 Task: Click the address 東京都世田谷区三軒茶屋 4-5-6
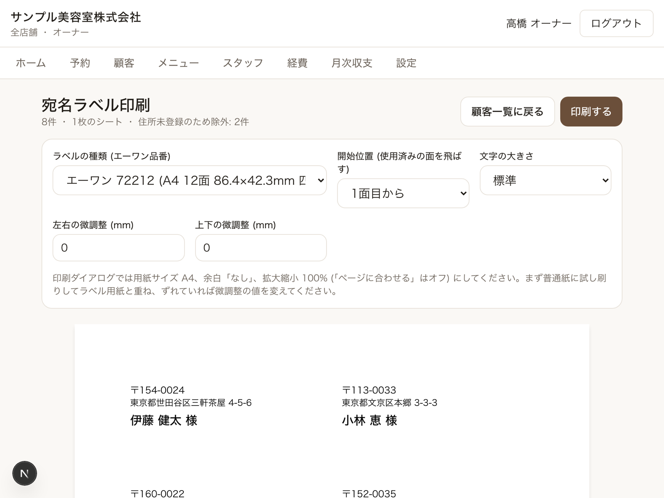click(191, 403)
